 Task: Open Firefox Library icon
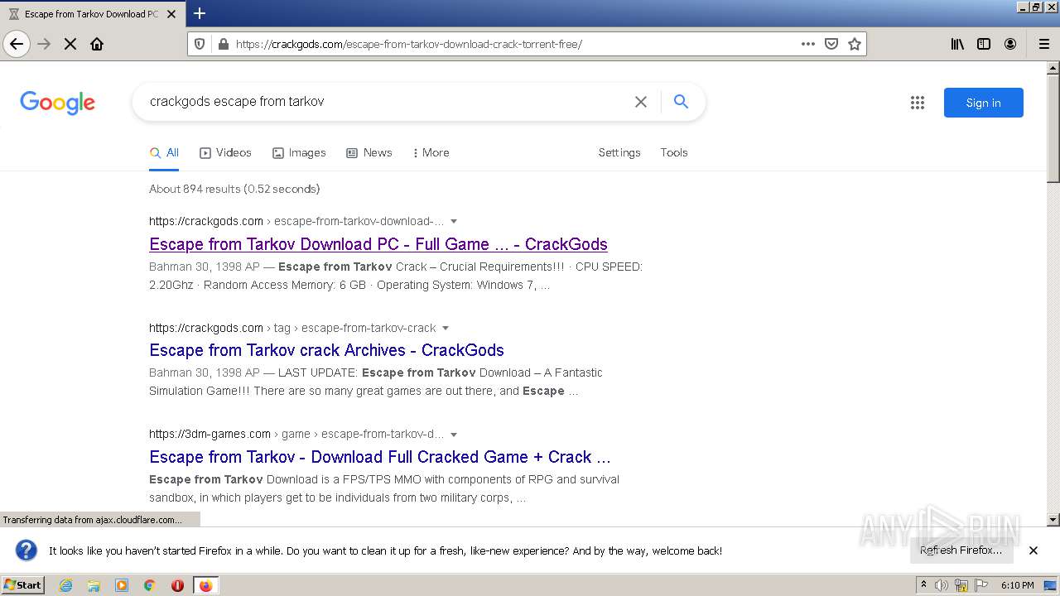pos(957,44)
